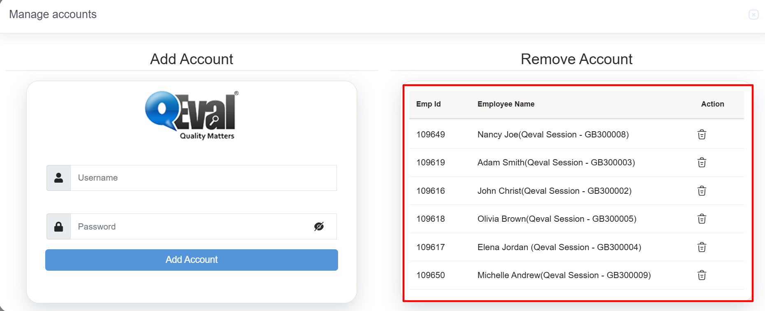Click Elena Jordan (Qeval Session - GB300004) name

click(559, 247)
